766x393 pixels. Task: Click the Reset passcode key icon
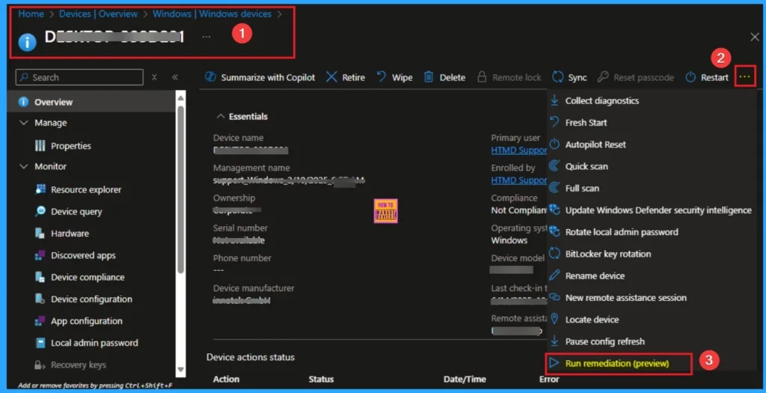(603, 77)
